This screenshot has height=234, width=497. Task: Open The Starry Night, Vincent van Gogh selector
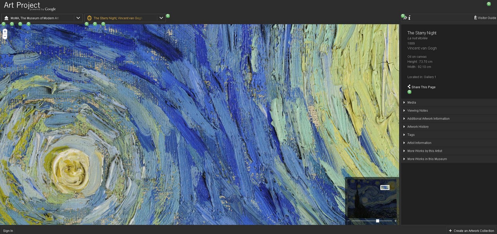tap(125, 18)
